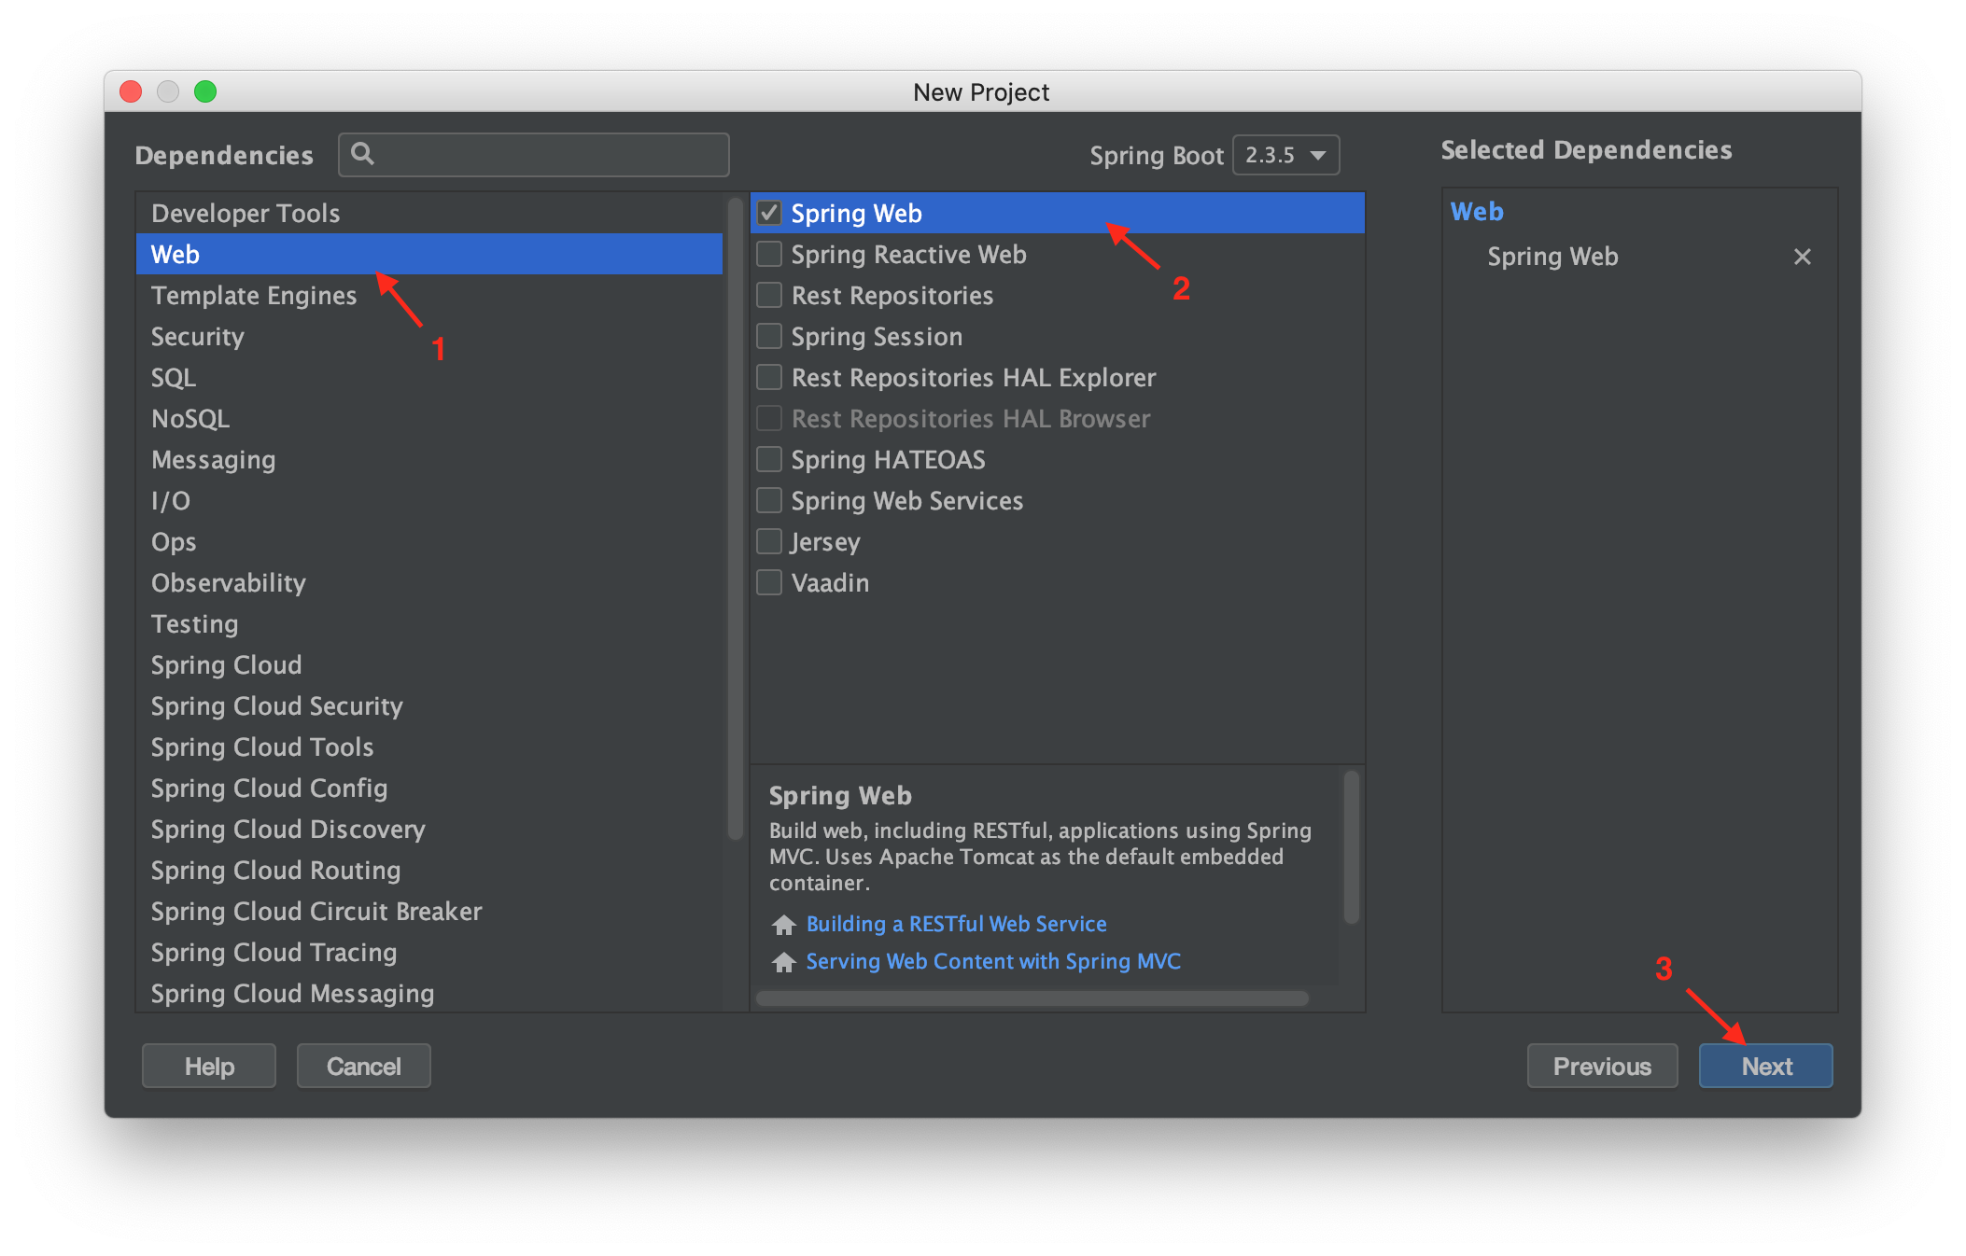Go back with the Previous button
This screenshot has width=1966, height=1256.
(1602, 1066)
